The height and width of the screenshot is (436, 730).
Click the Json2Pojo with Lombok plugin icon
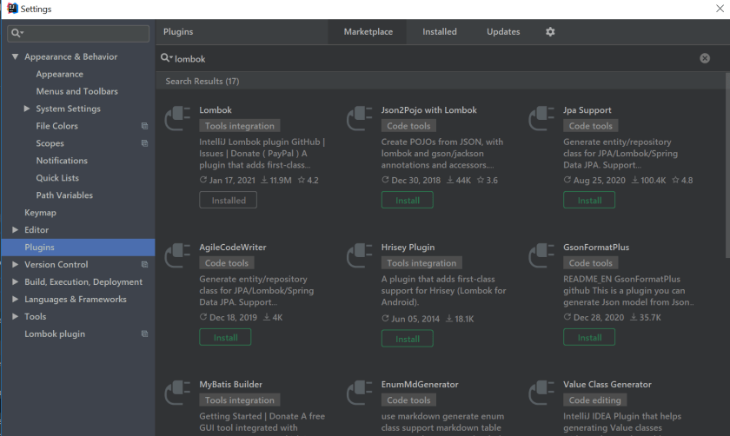click(x=360, y=119)
